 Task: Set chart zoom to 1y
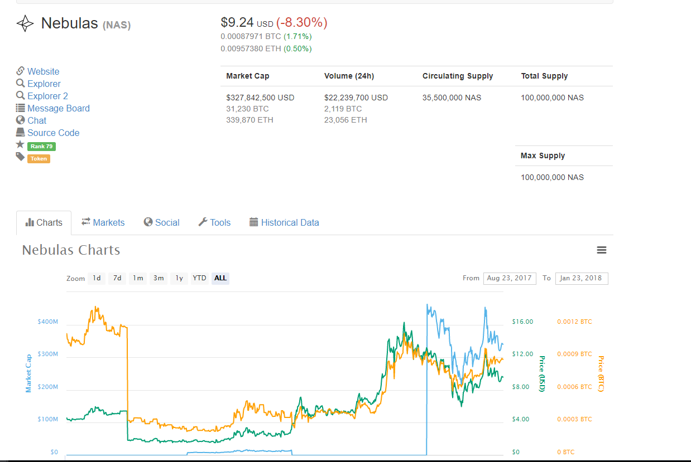(179, 278)
